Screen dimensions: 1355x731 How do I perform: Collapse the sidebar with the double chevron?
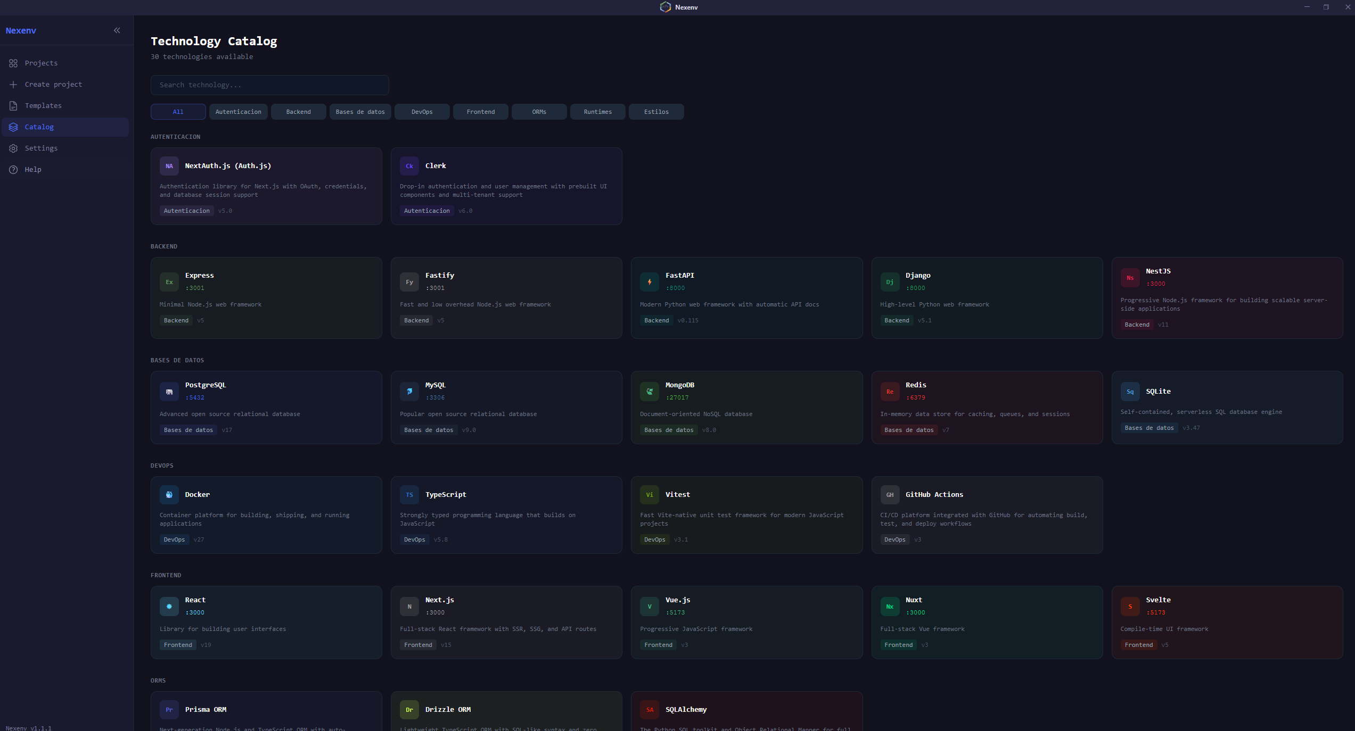117,30
